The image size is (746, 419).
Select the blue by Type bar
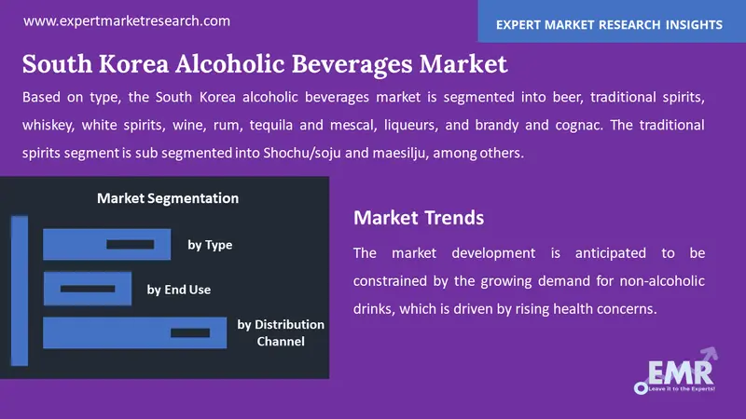click(x=104, y=245)
